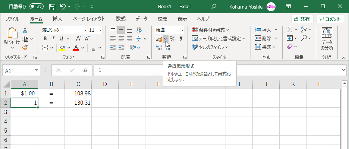Click the format painter brush icon
Screen dimensions: 349x149
coord(25,47)
